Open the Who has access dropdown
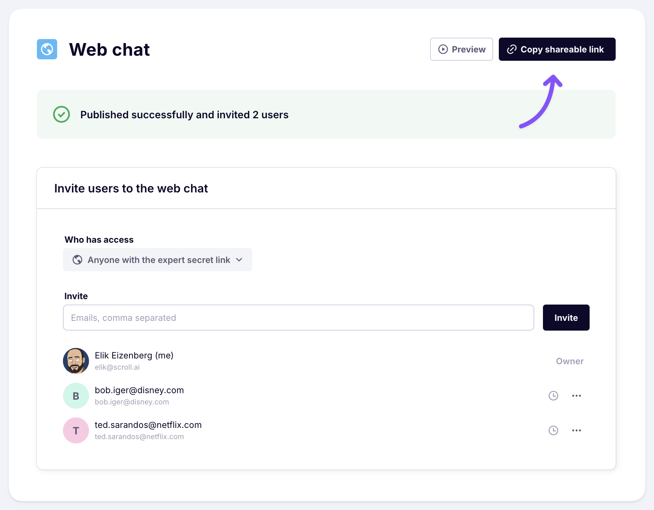This screenshot has height=510, width=654. coord(157,260)
